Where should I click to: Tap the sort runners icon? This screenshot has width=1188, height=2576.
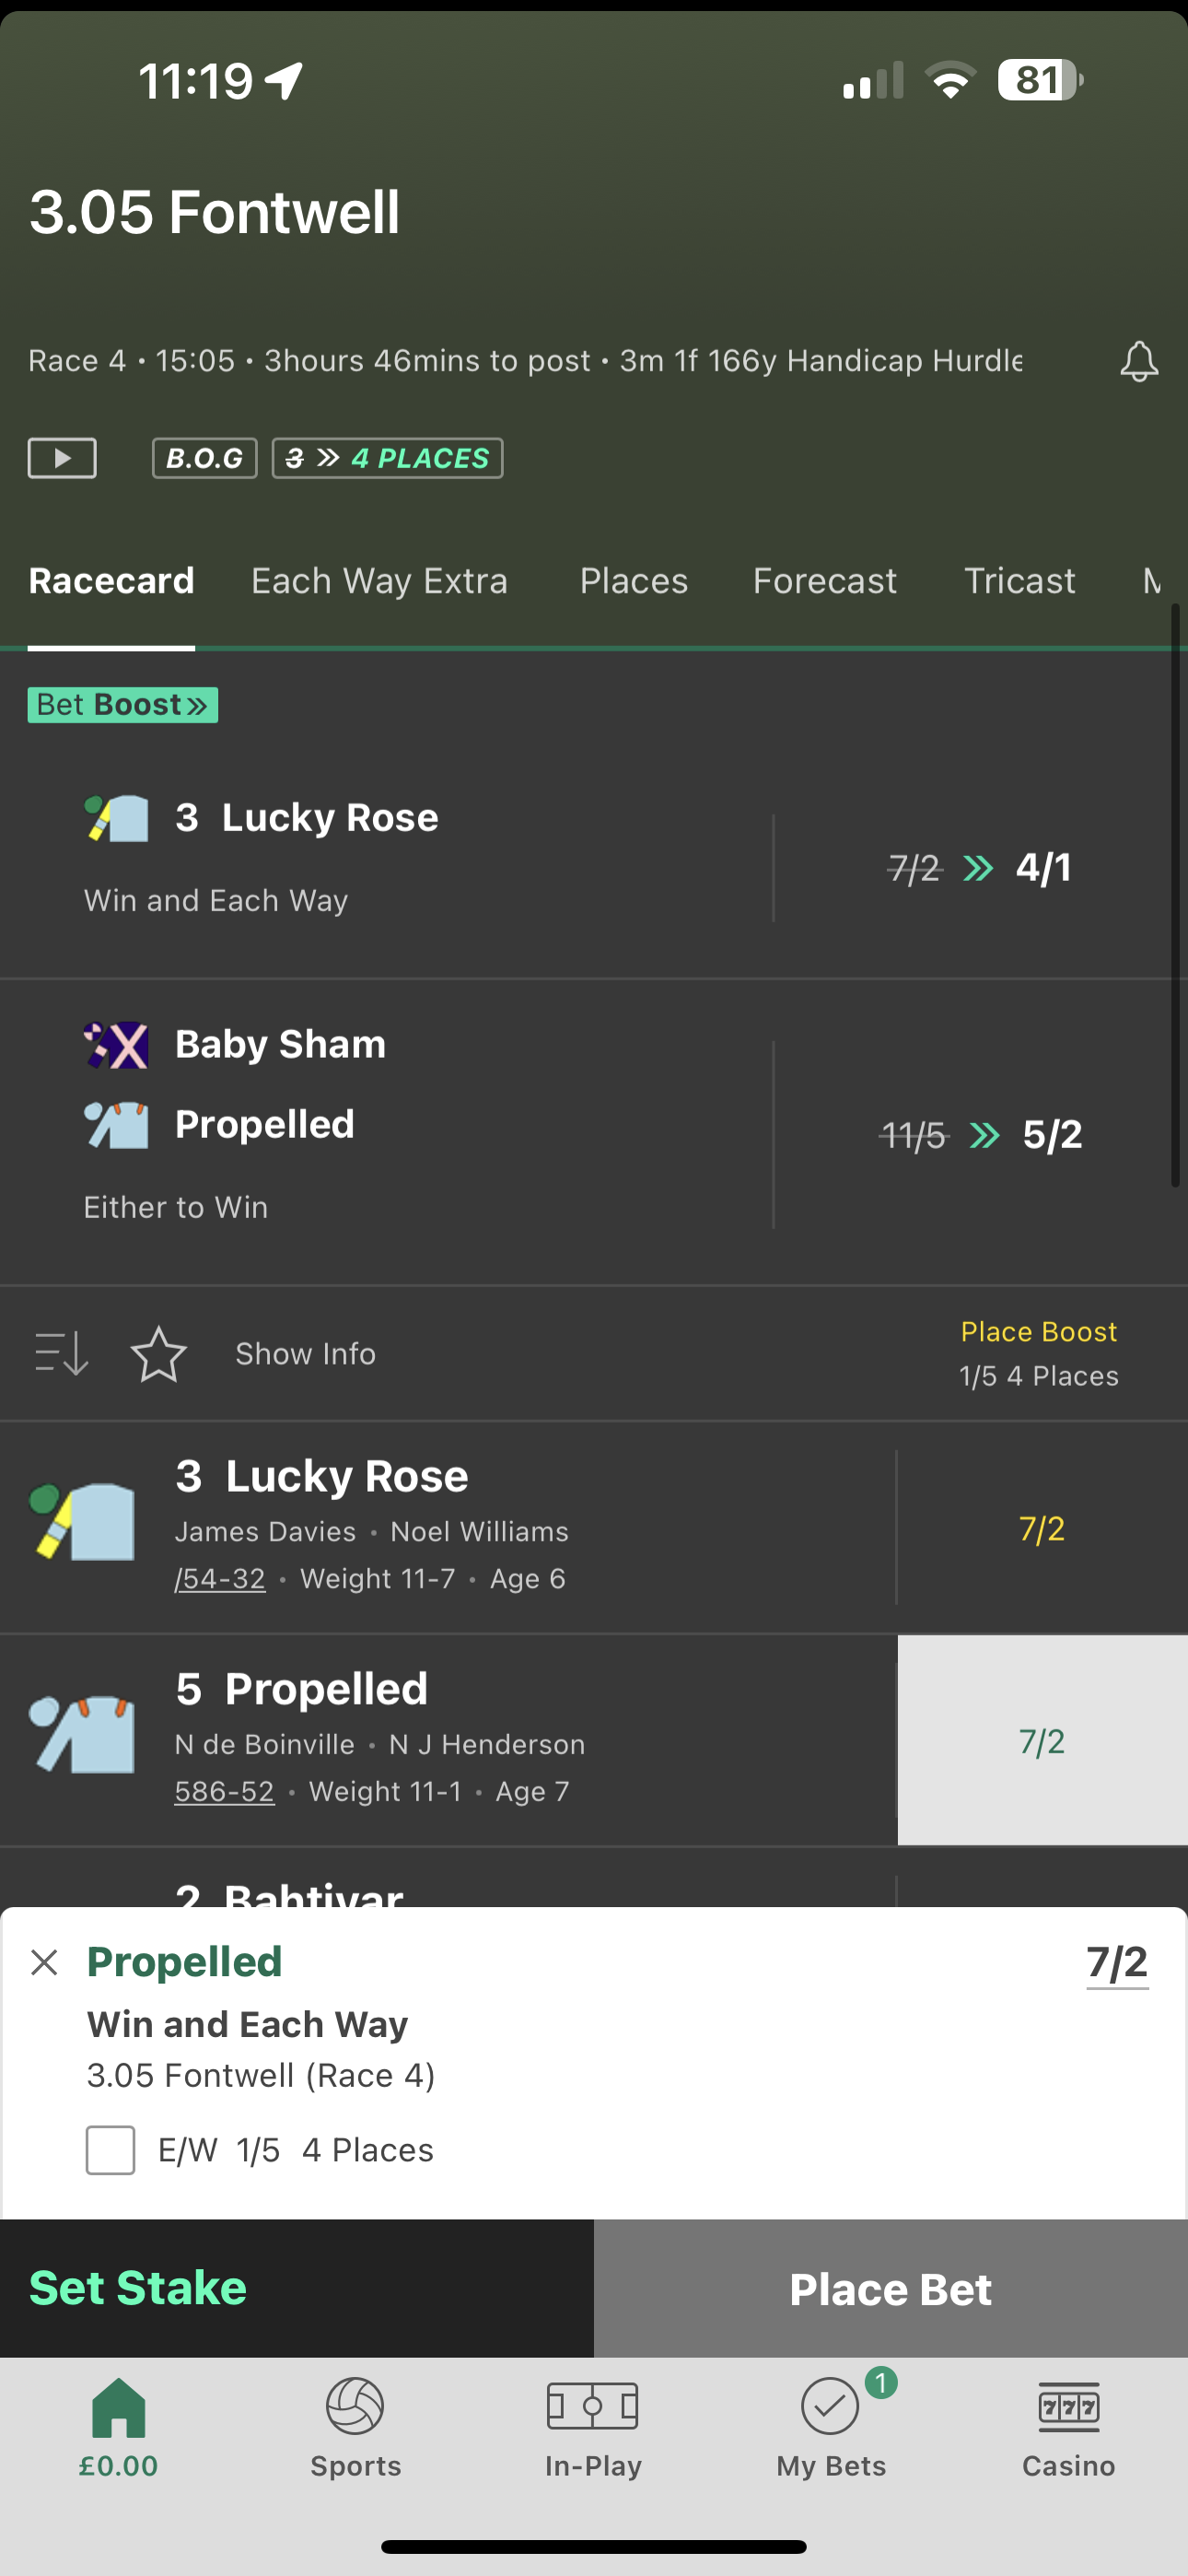pos(62,1354)
